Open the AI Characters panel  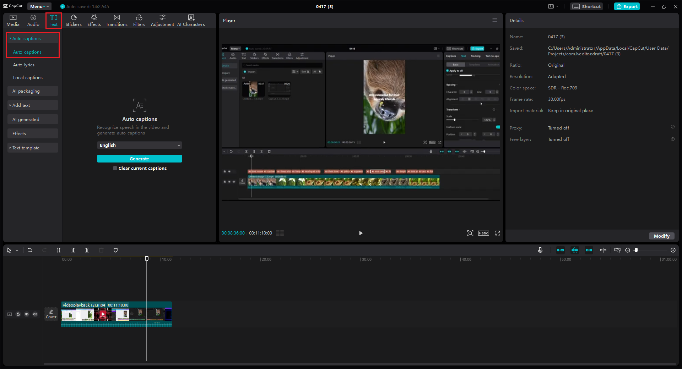191,21
